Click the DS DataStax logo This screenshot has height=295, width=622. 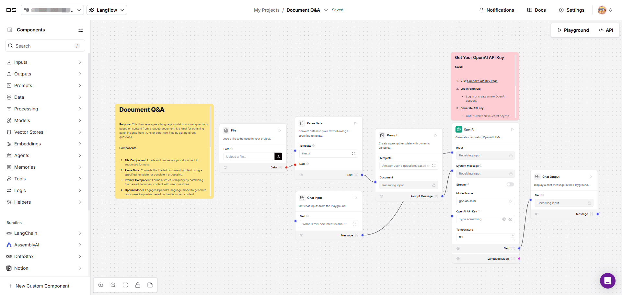point(11,10)
